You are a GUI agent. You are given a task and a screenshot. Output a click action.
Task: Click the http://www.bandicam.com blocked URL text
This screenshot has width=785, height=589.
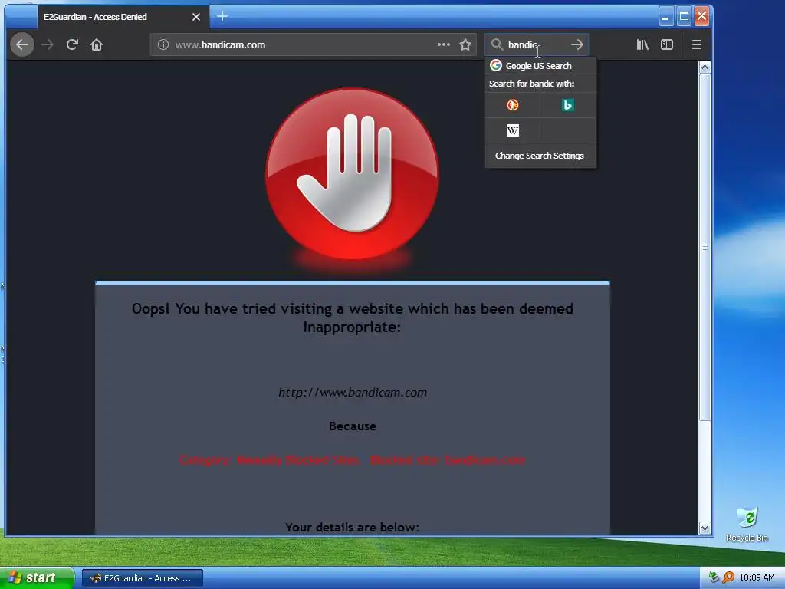tap(353, 392)
